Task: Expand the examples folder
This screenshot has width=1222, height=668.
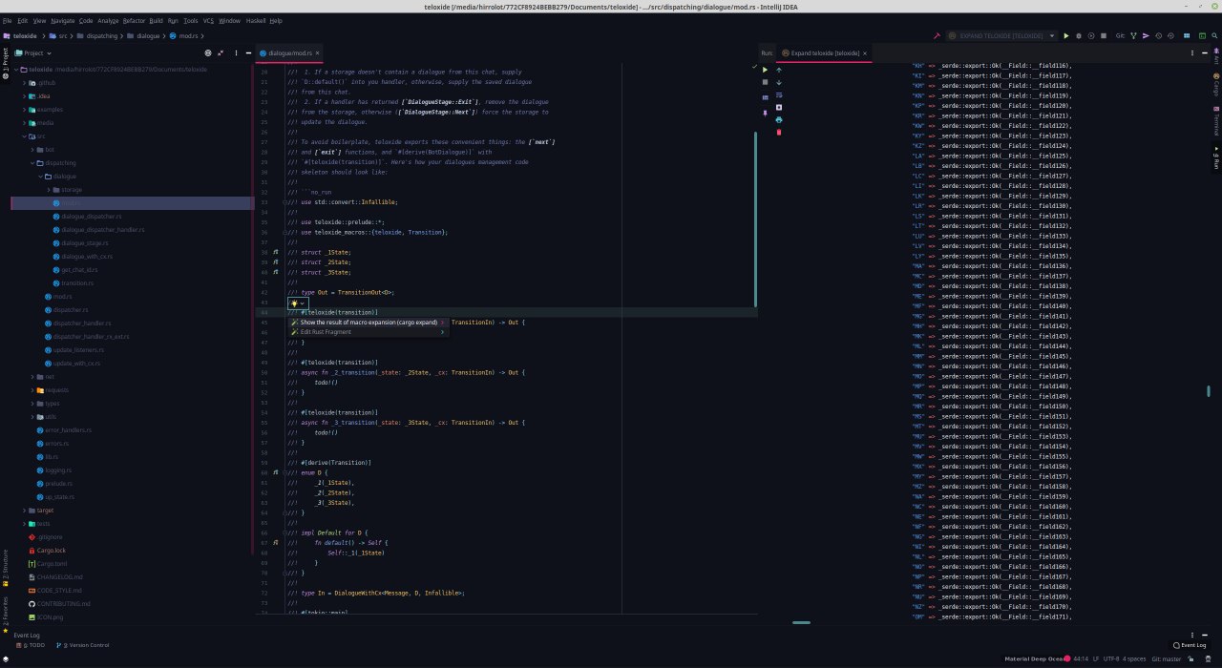Action: pos(25,110)
